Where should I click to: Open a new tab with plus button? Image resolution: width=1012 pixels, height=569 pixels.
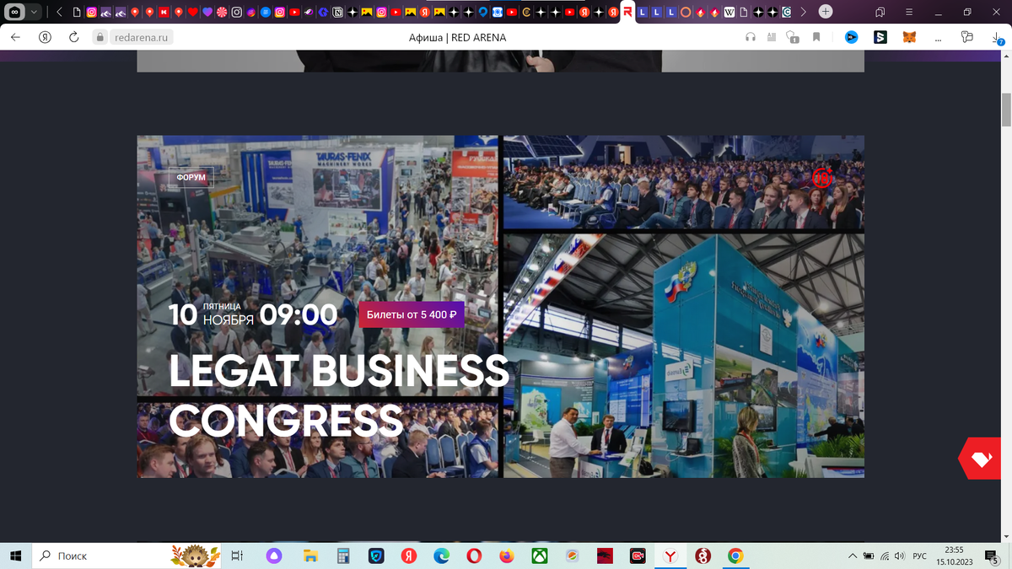826,12
